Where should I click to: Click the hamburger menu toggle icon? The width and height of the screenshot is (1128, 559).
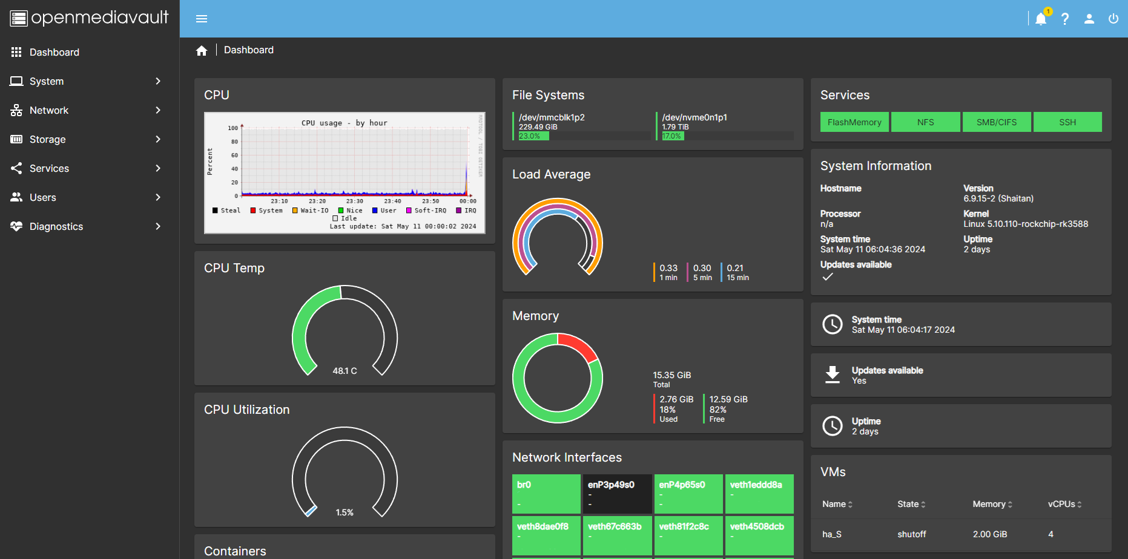tap(202, 19)
